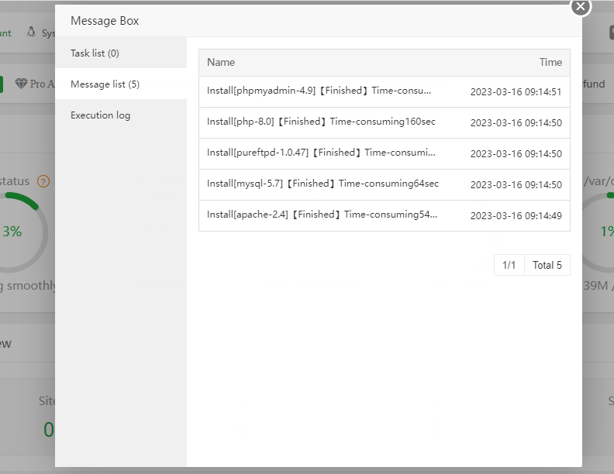Click the Name column header
This screenshot has height=474, width=614.
[x=221, y=62]
